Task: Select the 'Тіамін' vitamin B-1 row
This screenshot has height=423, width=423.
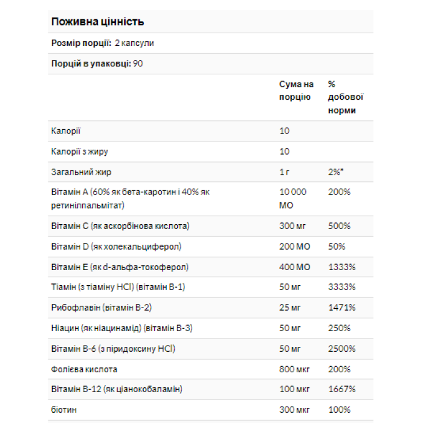Action: (x=118, y=287)
